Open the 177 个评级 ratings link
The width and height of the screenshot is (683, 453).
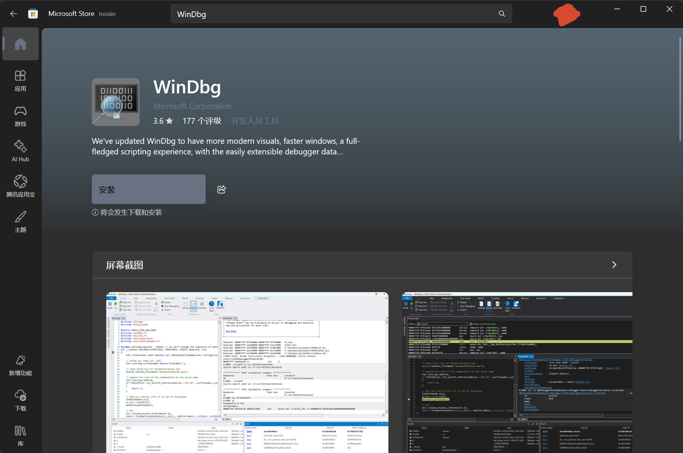(202, 121)
